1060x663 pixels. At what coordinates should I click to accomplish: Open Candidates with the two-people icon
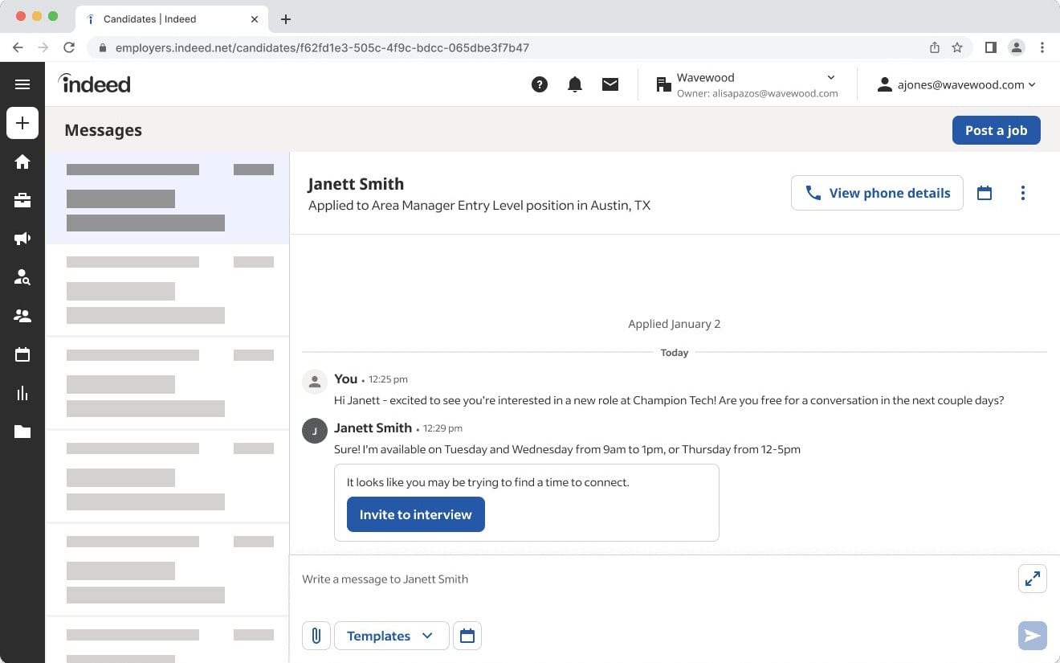coord(22,316)
